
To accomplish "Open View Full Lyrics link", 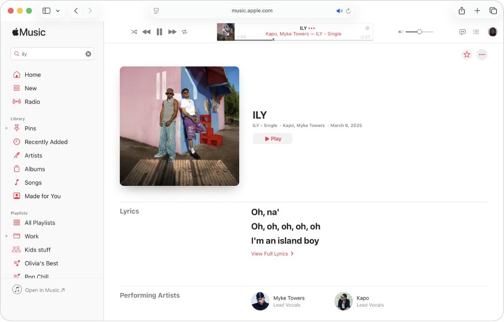I will (272, 254).
